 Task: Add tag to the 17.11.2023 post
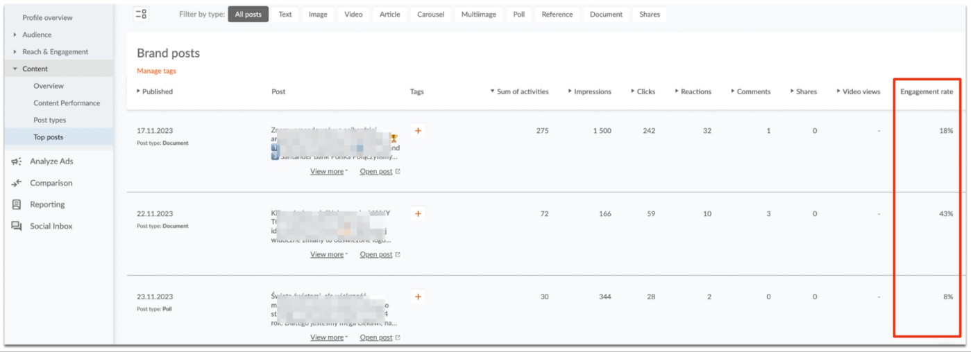[418, 131]
